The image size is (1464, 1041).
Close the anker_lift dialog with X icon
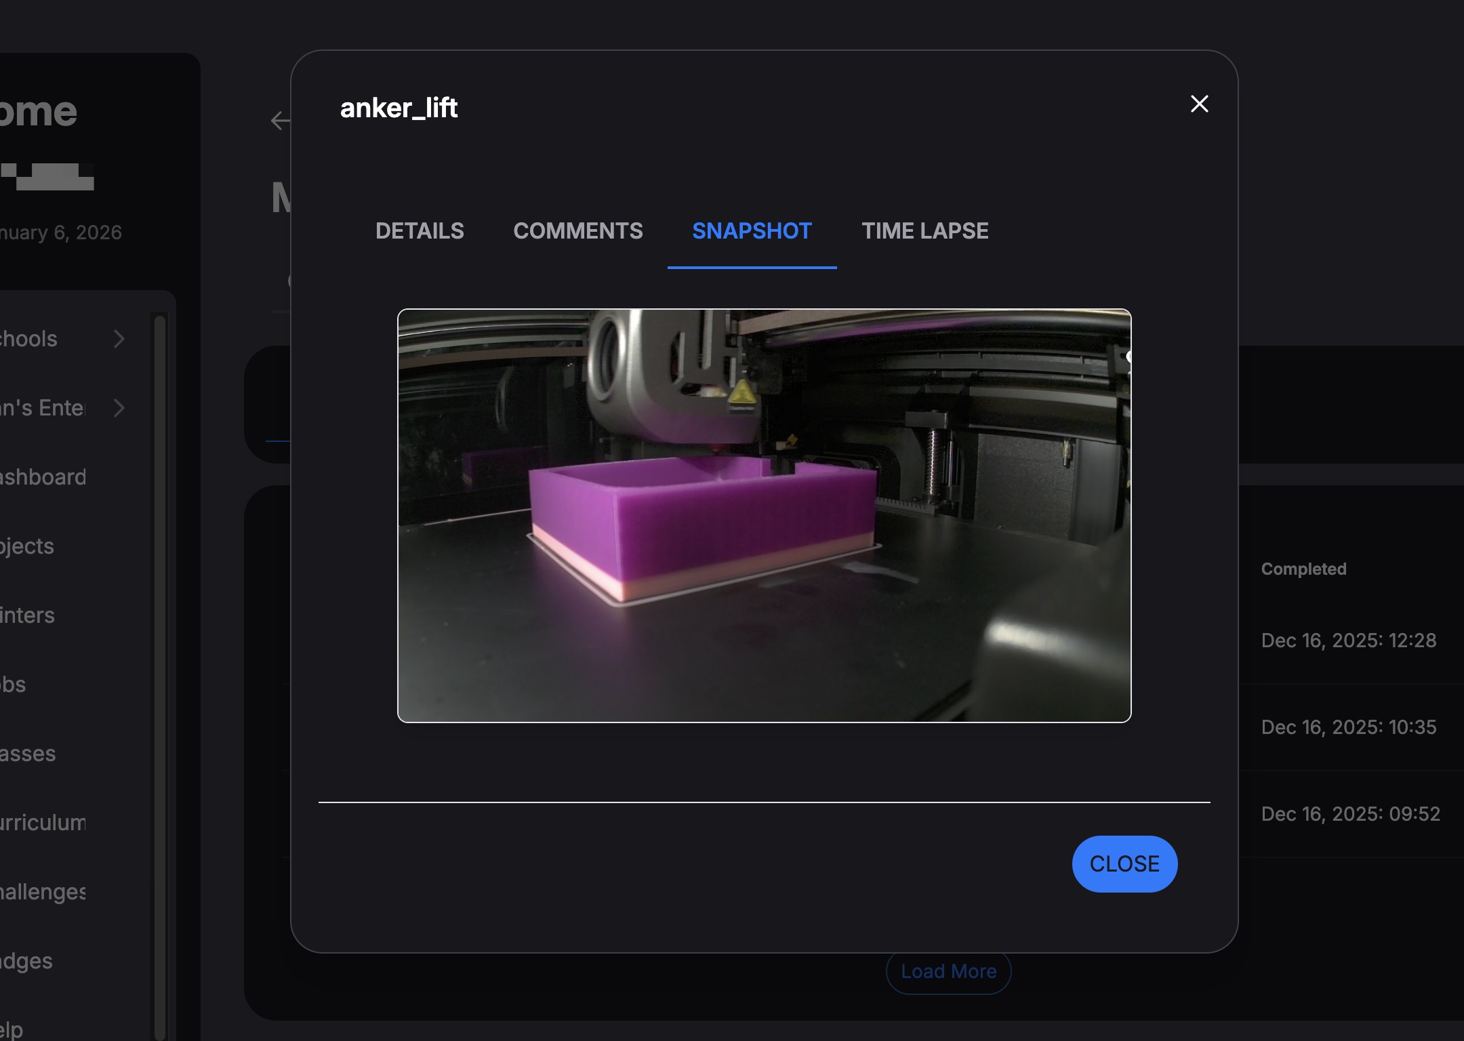pyautogui.click(x=1199, y=104)
